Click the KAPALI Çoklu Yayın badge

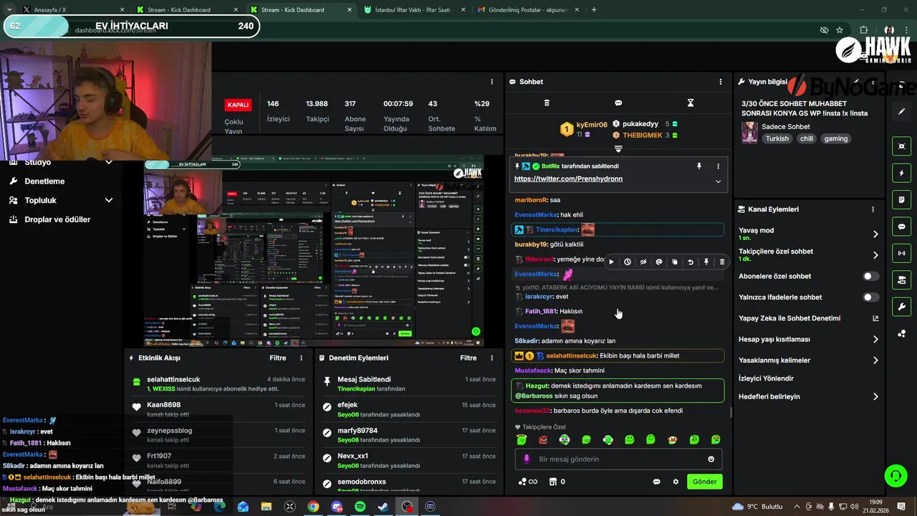[x=238, y=105]
